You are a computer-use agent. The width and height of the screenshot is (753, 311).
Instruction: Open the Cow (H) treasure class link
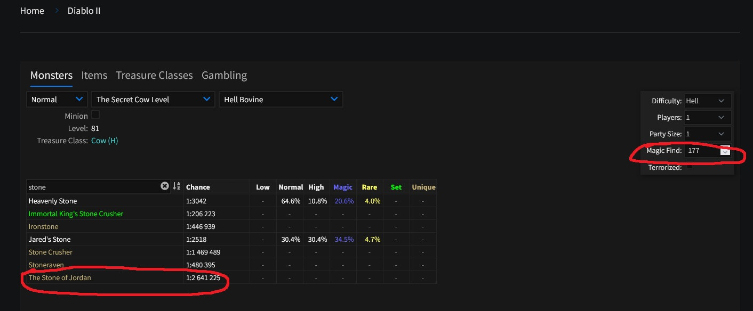click(105, 141)
